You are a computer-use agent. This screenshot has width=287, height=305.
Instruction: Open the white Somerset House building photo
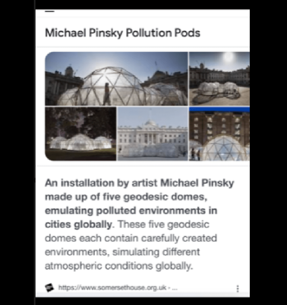[153, 134]
